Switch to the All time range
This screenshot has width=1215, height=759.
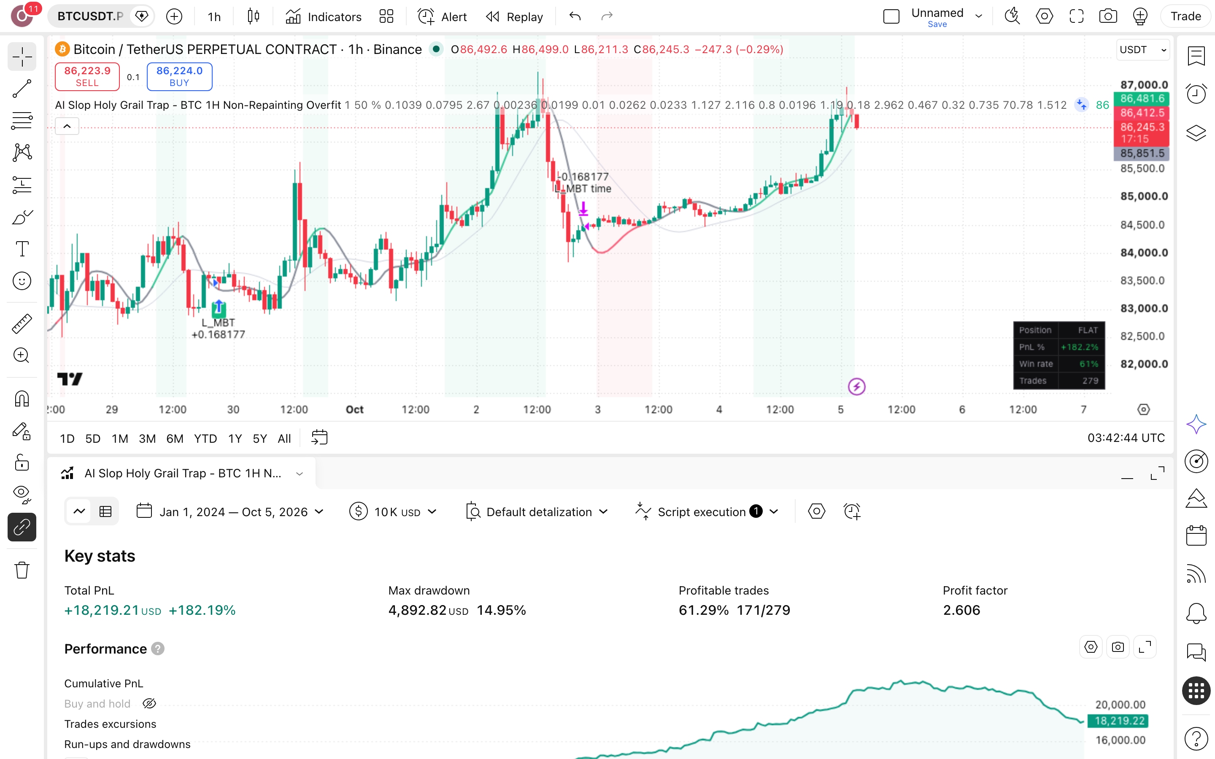click(x=284, y=439)
